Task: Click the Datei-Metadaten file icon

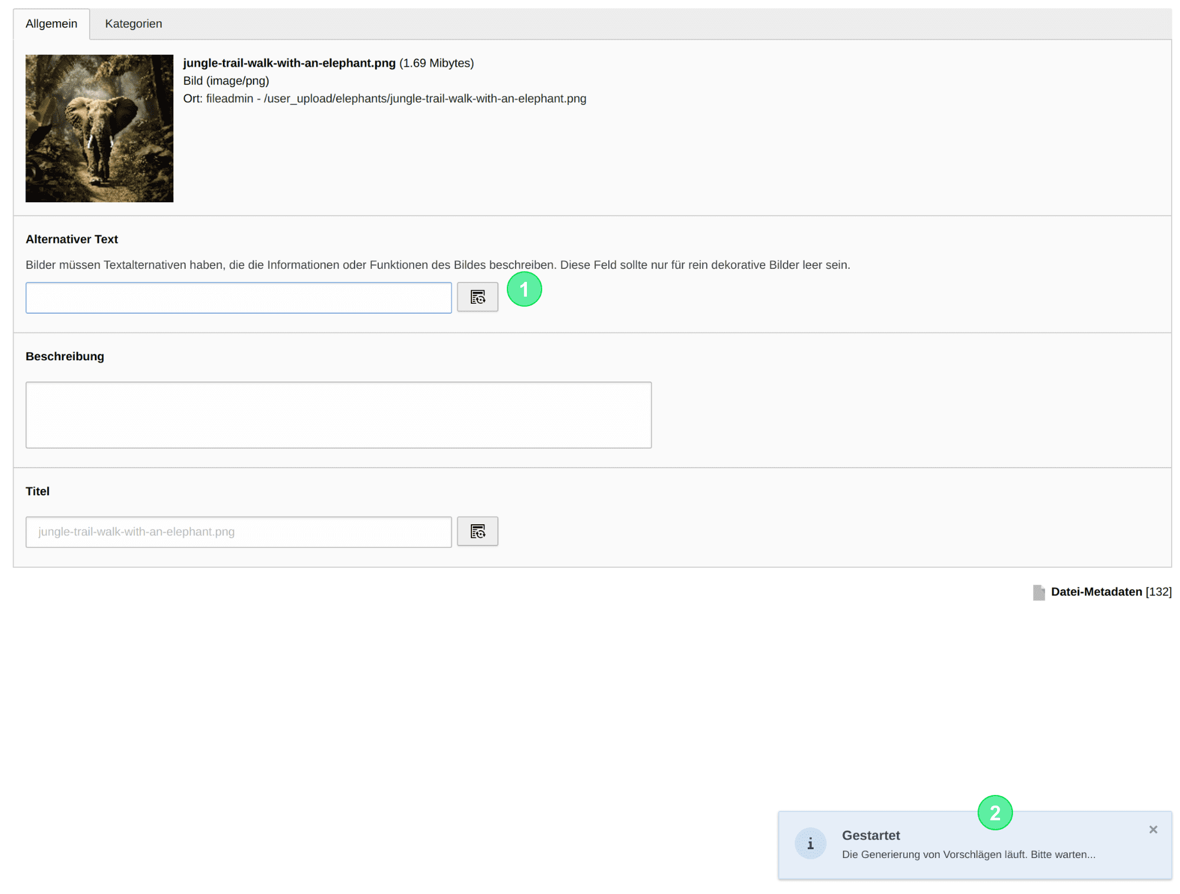Action: pyautogui.click(x=1039, y=592)
